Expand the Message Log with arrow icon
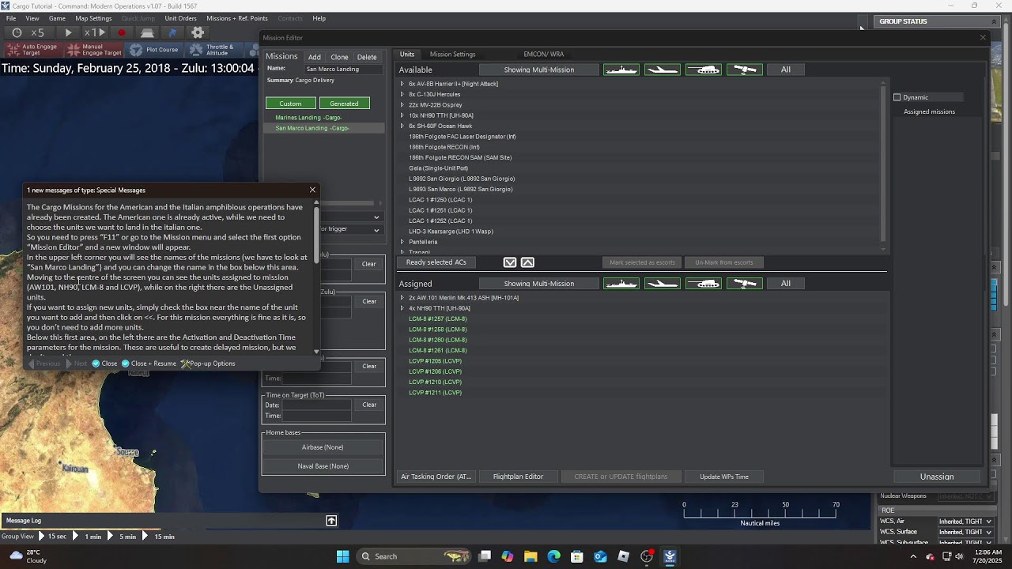The height and width of the screenshot is (569, 1012). pyautogui.click(x=331, y=520)
